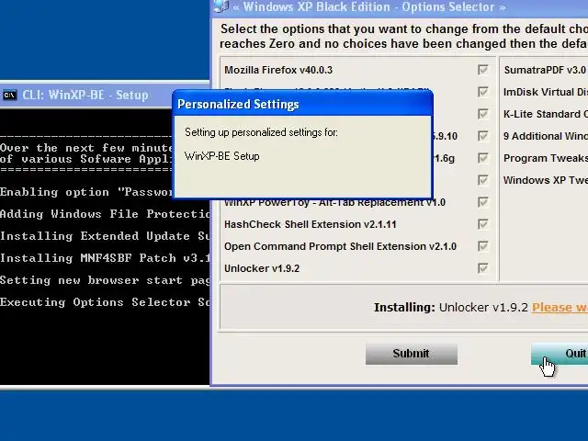The image size is (588, 441).
Task: Click the Installing MNF4SBF Patch line in CLI
Action: 105,258
